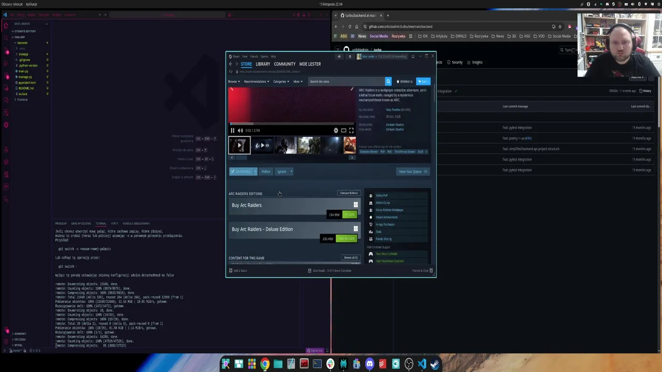Select the second trailer thumbnail

(x=262, y=146)
